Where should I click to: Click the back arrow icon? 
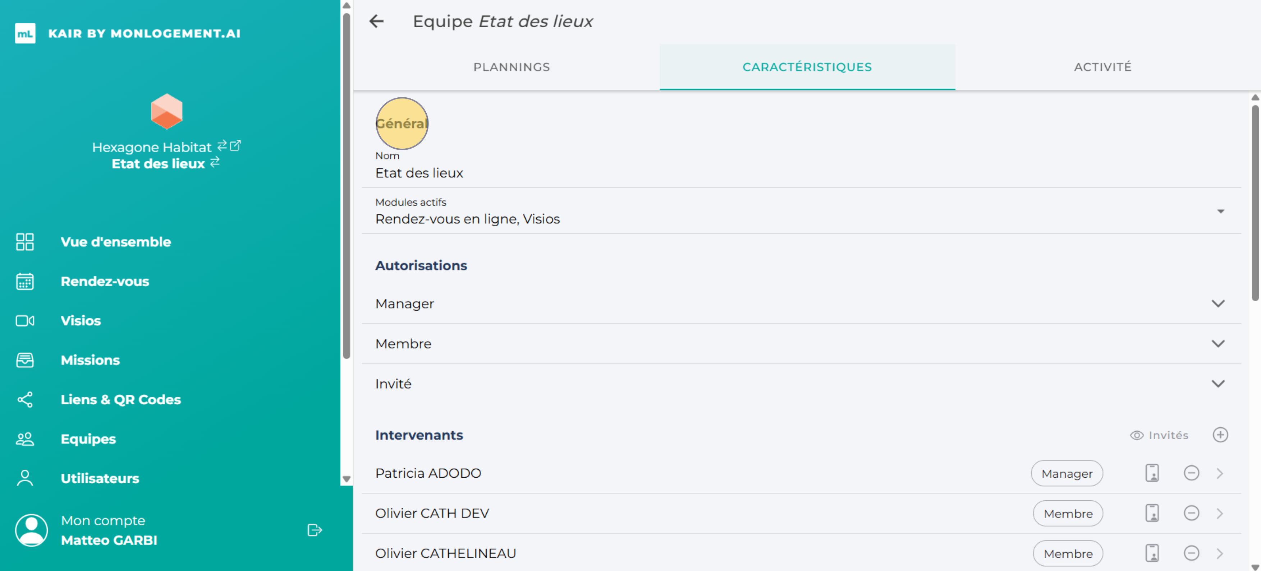(x=376, y=22)
